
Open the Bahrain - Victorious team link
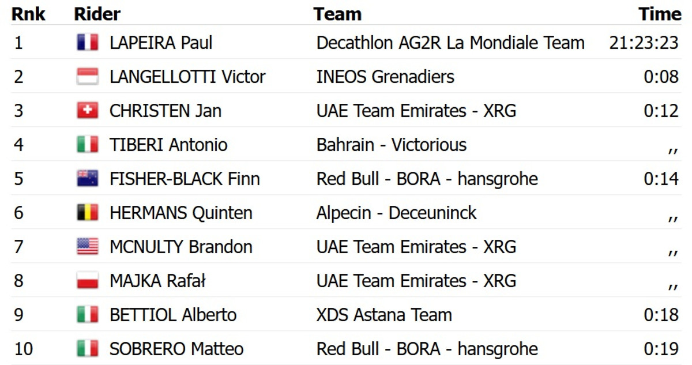(x=392, y=145)
